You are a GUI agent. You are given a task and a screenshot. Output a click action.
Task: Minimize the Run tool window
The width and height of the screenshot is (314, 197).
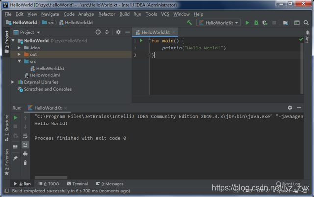pos(299,108)
